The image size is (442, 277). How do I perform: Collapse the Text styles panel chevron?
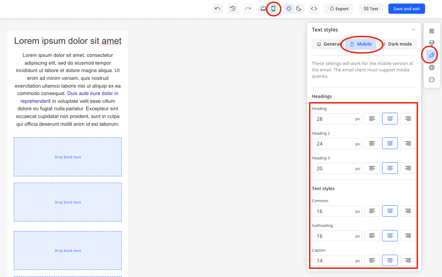(413, 30)
